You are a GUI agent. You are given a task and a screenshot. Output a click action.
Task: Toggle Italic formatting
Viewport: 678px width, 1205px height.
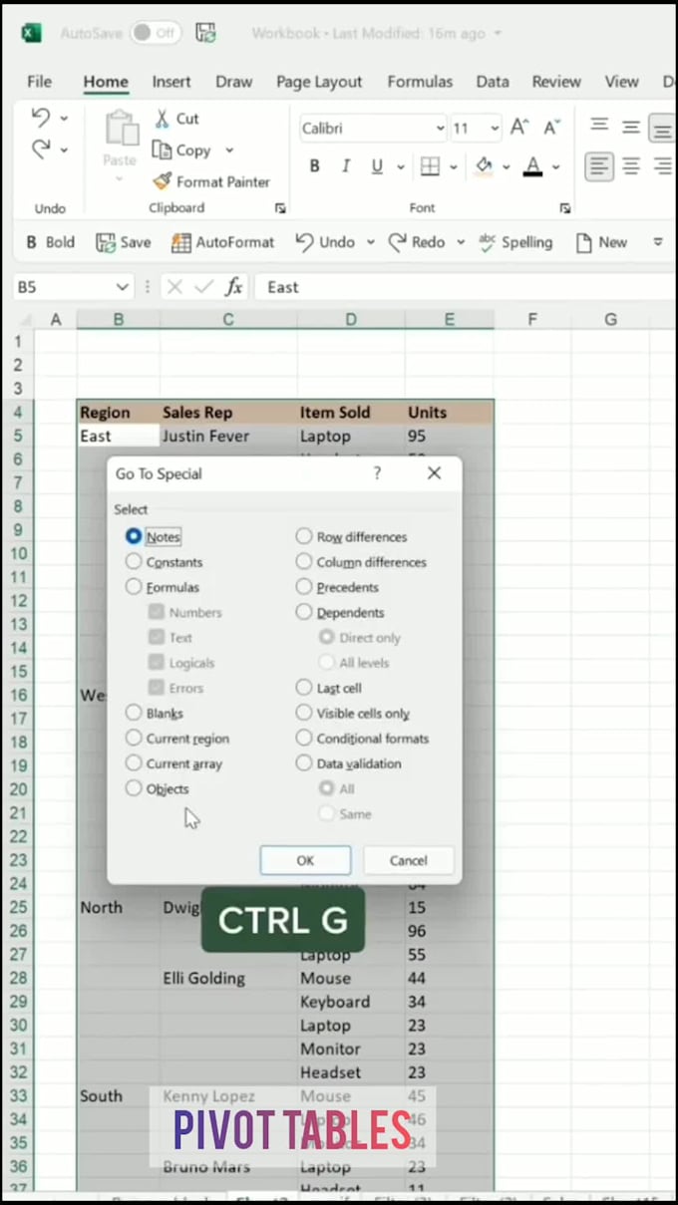346,166
